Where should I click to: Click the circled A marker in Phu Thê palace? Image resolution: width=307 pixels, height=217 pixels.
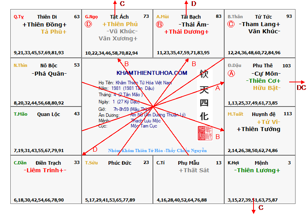click(x=232, y=74)
